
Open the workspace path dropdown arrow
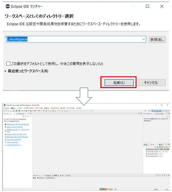[x=143, y=39]
